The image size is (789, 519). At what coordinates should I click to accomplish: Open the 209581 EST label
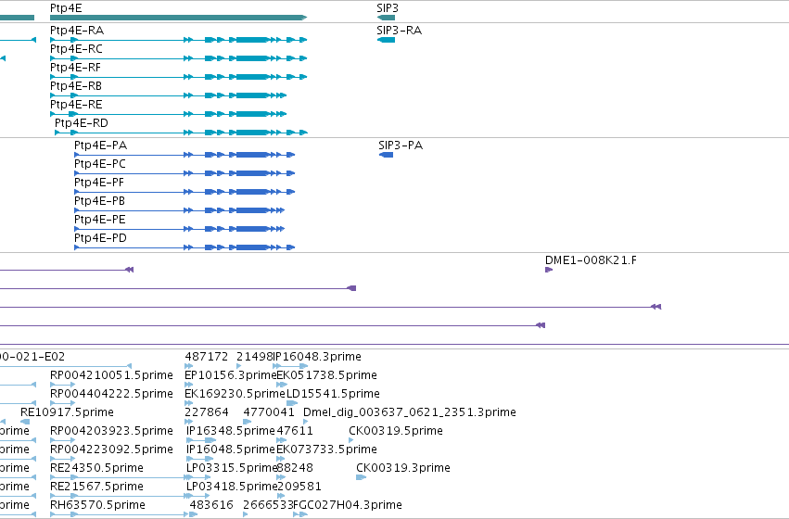299,487
